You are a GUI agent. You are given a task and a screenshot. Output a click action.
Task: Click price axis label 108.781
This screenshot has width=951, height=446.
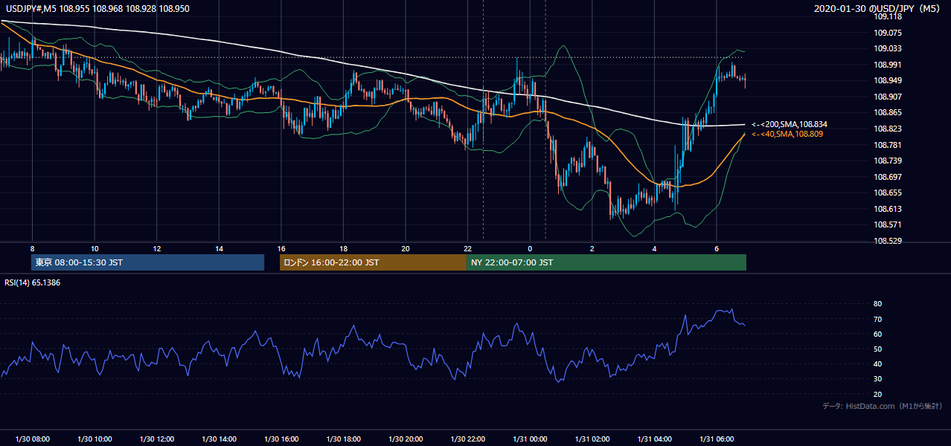pos(887,145)
